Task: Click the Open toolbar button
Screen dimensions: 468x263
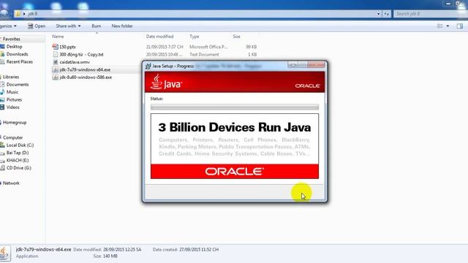Action: pos(37,26)
